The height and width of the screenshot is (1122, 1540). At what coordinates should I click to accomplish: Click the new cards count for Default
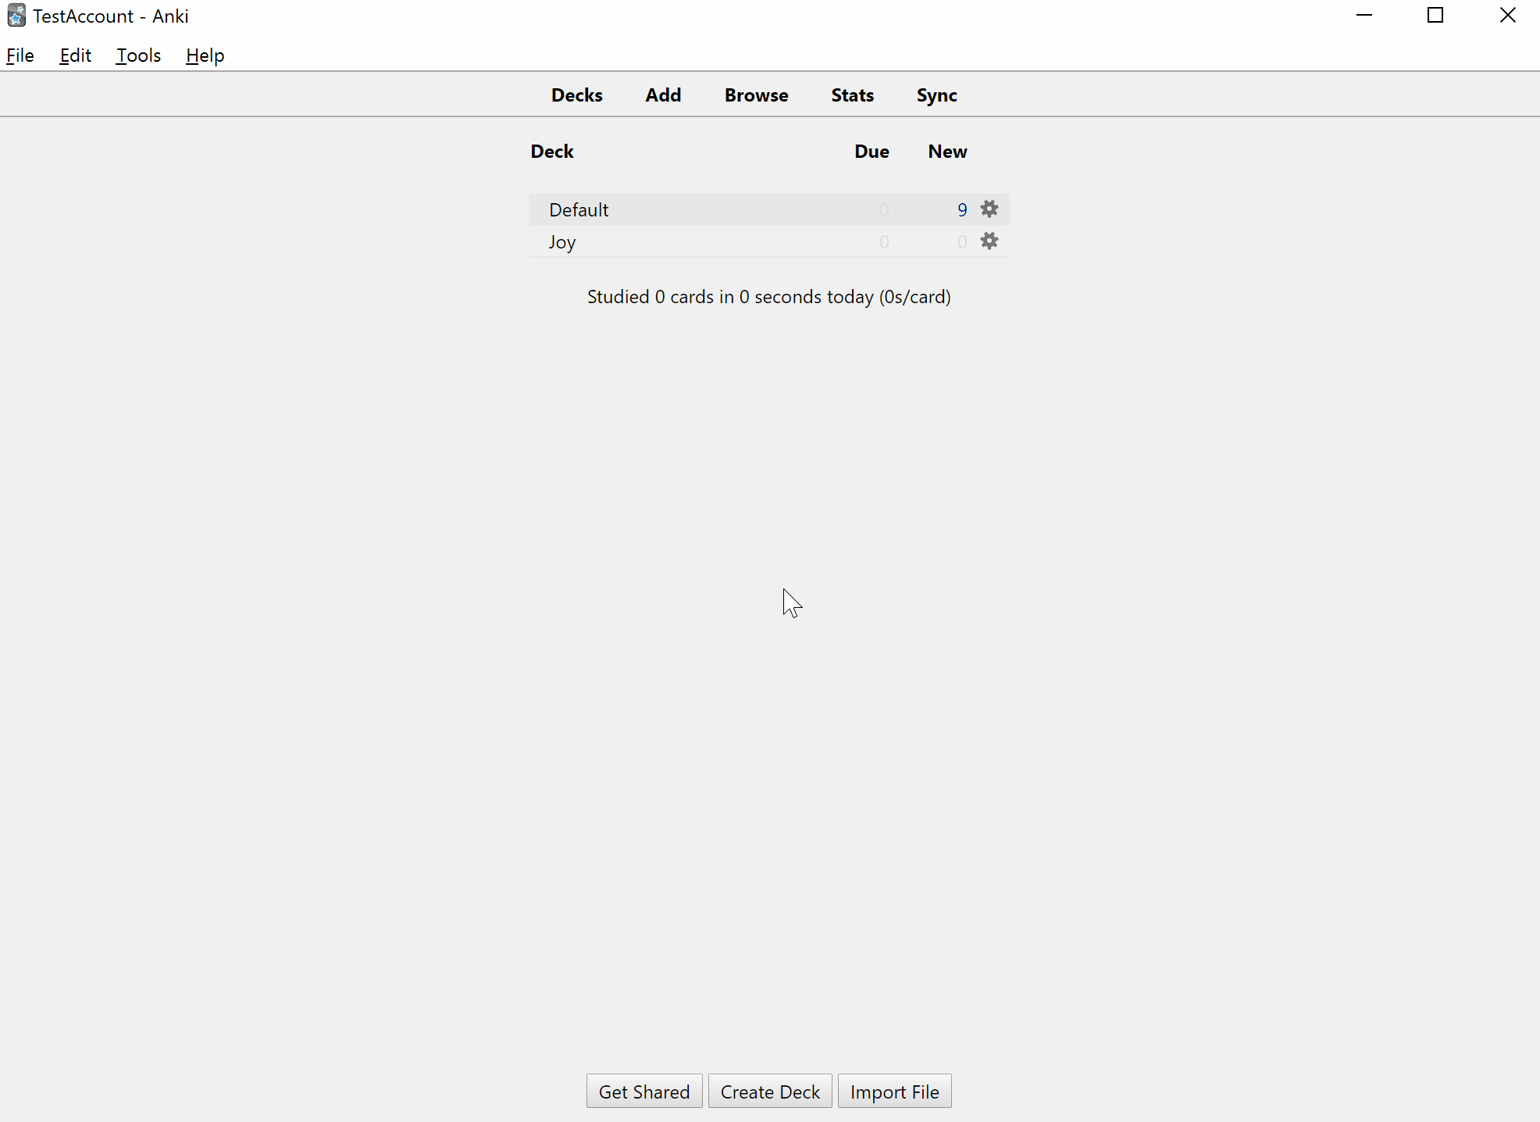(961, 209)
